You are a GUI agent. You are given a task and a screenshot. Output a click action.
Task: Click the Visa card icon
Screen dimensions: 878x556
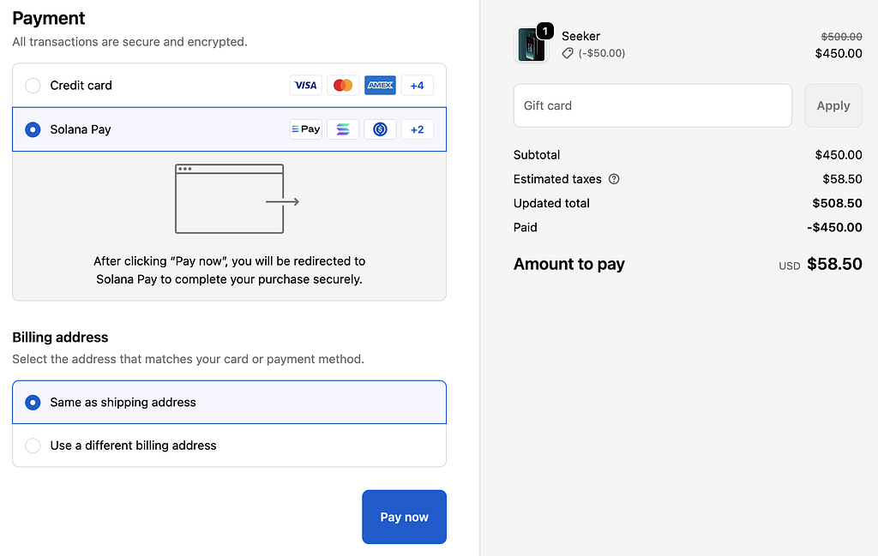[x=305, y=86]
